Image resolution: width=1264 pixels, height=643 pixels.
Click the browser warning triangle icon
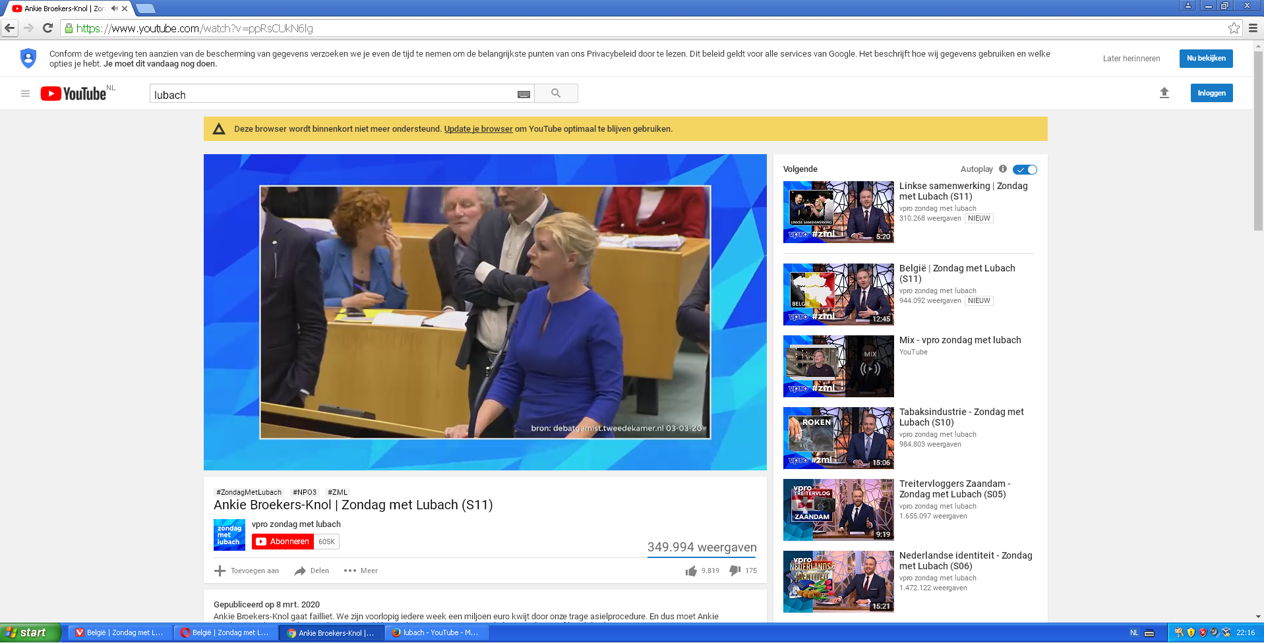pyautogui.click(x=219, y=129)
